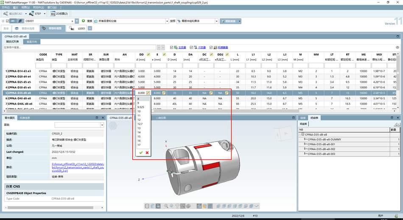403x220 pixels.
Task: Open the ? help menu
Action: pos(61,8)
